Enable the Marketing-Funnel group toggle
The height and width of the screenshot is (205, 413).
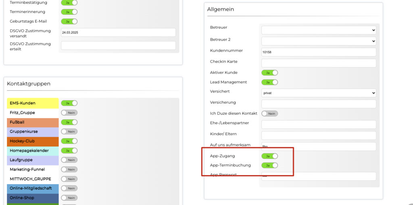[69, 169]
